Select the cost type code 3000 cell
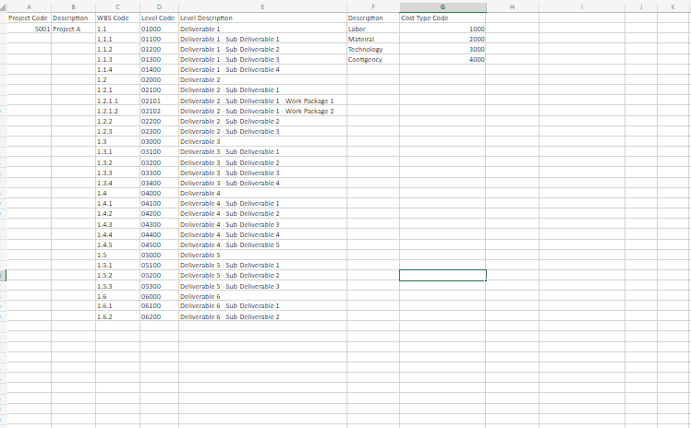The width and height of the screenshot is (691, 428). tap(442, 49)
